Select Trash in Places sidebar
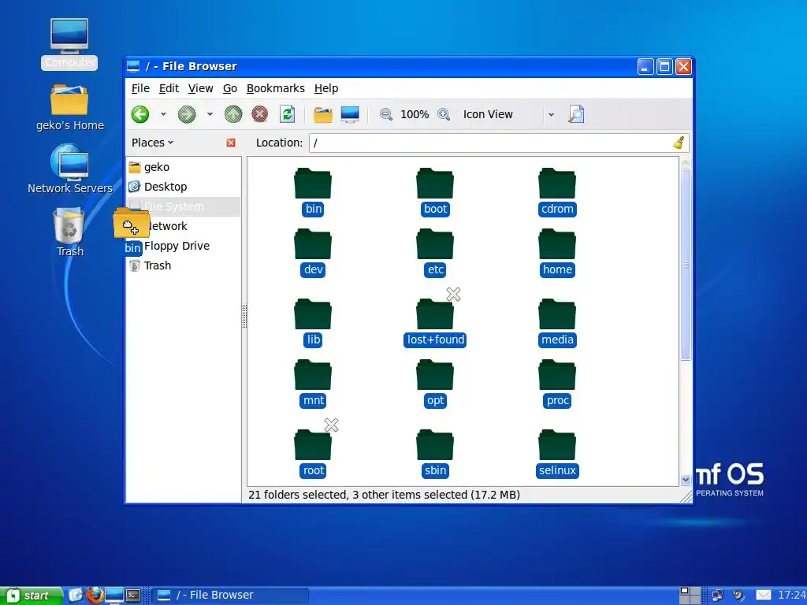This screenshot has height=605, width=807. [183, 265]
